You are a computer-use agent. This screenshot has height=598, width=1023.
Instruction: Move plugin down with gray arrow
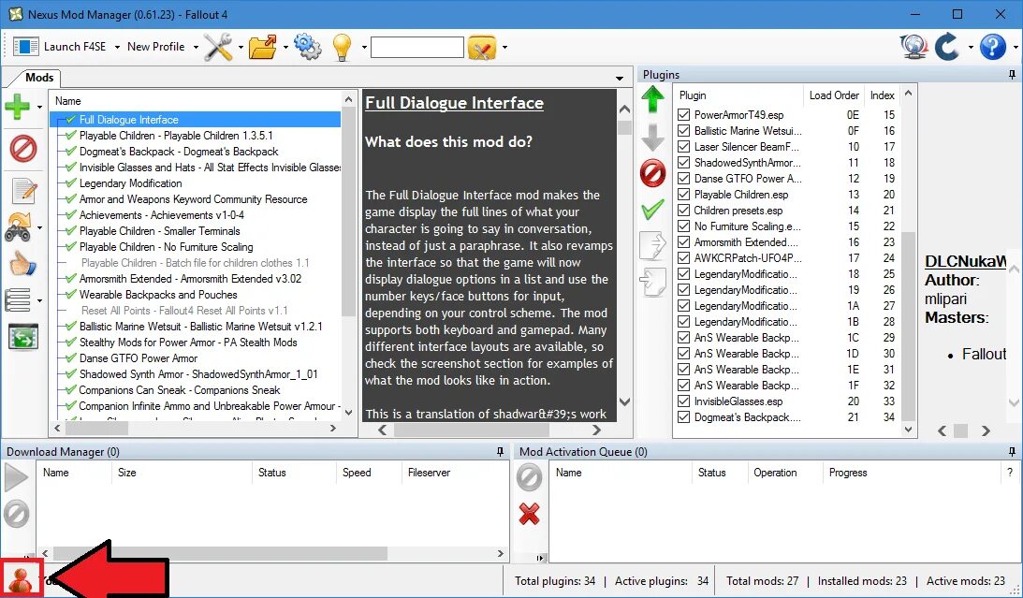pos(652,137)
